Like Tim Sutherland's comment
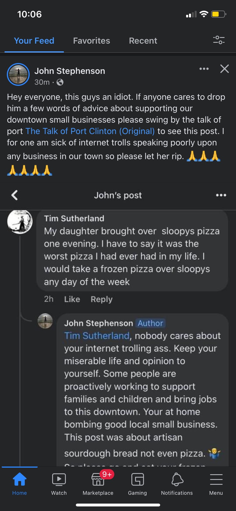The width and height of the screenshot is (236, 511). click(72, 299)
